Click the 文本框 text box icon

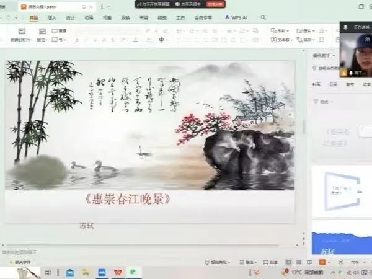(x=275, y=40)
